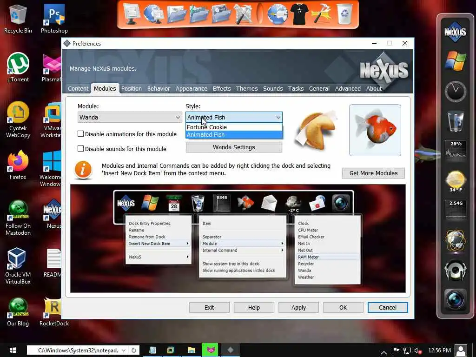The image size is (476, 357).
Task: Open Wanda Settings
Action: point(234,147)
